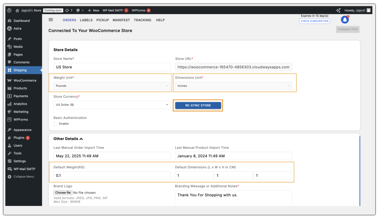The image size is (379, 218).
Task: Click the Collapse Menu arrow icon
Action: [x=10, y=177]
